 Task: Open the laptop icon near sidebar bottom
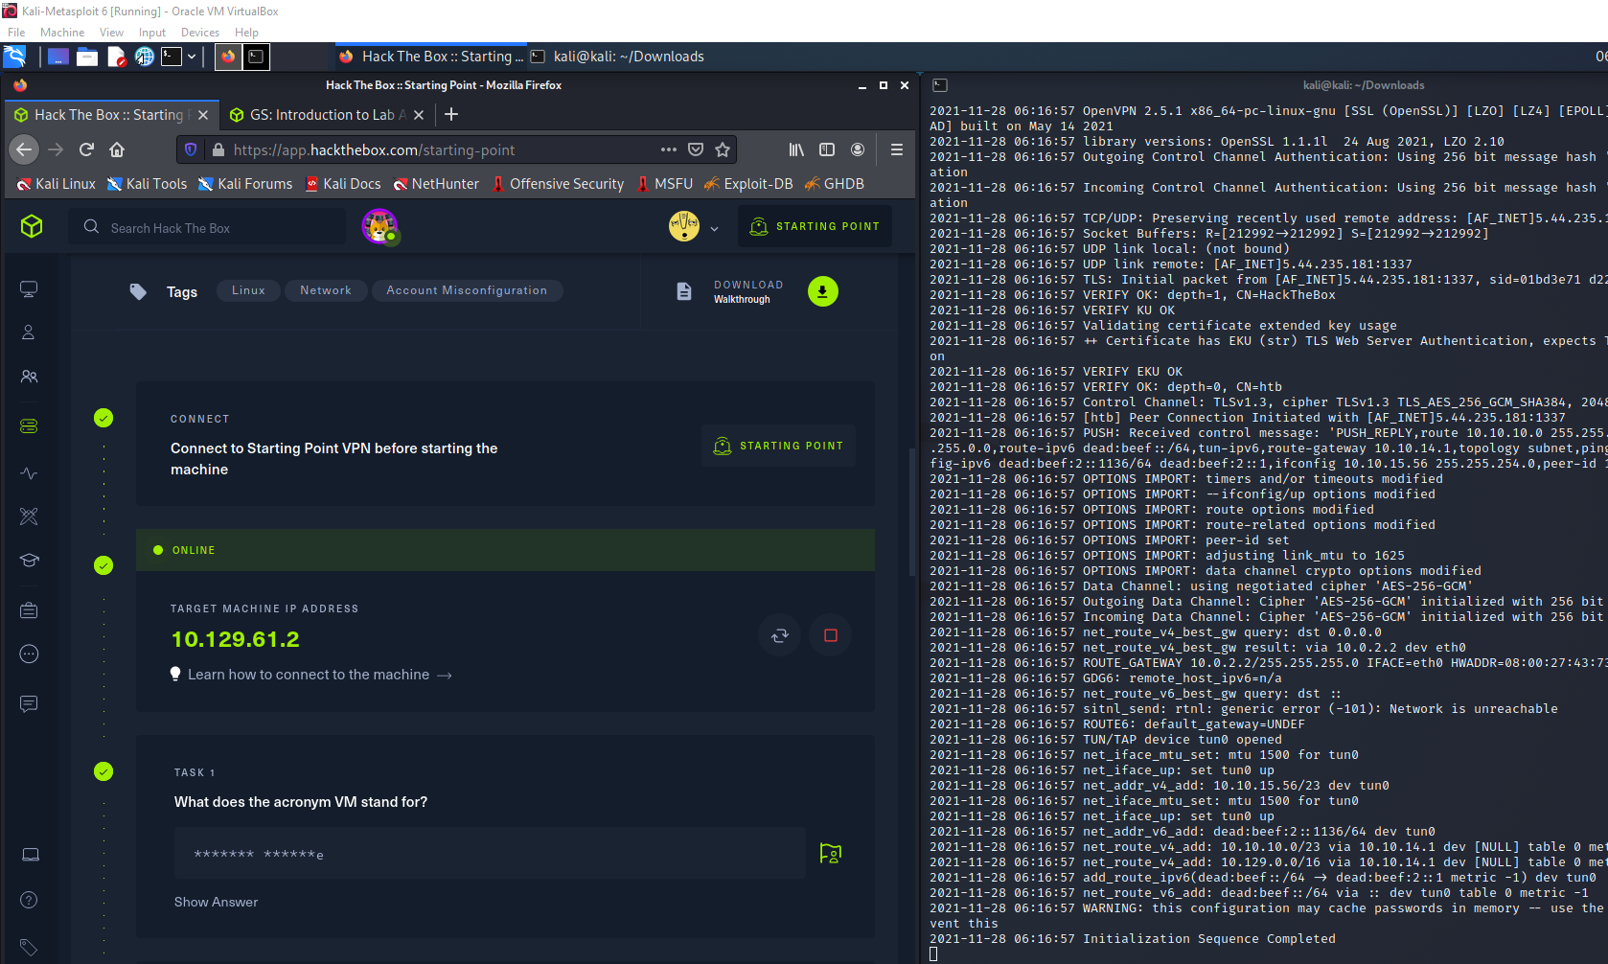[x=30, y=854]
